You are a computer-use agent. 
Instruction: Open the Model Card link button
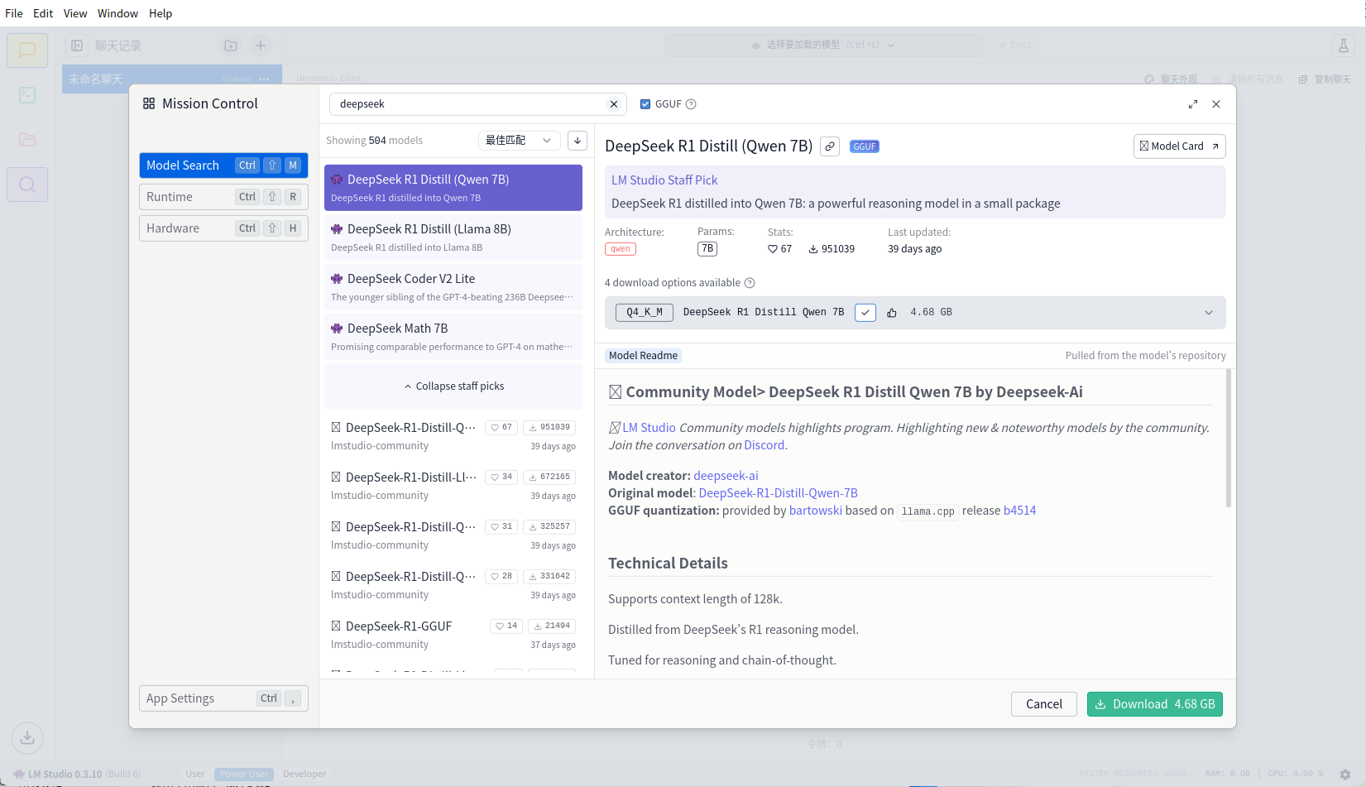coord(1180,146)
